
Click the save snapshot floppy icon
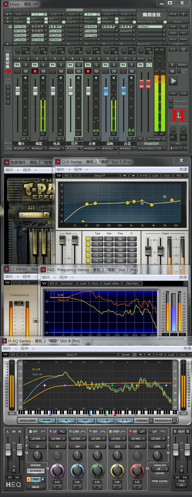(x=183, y=49)
